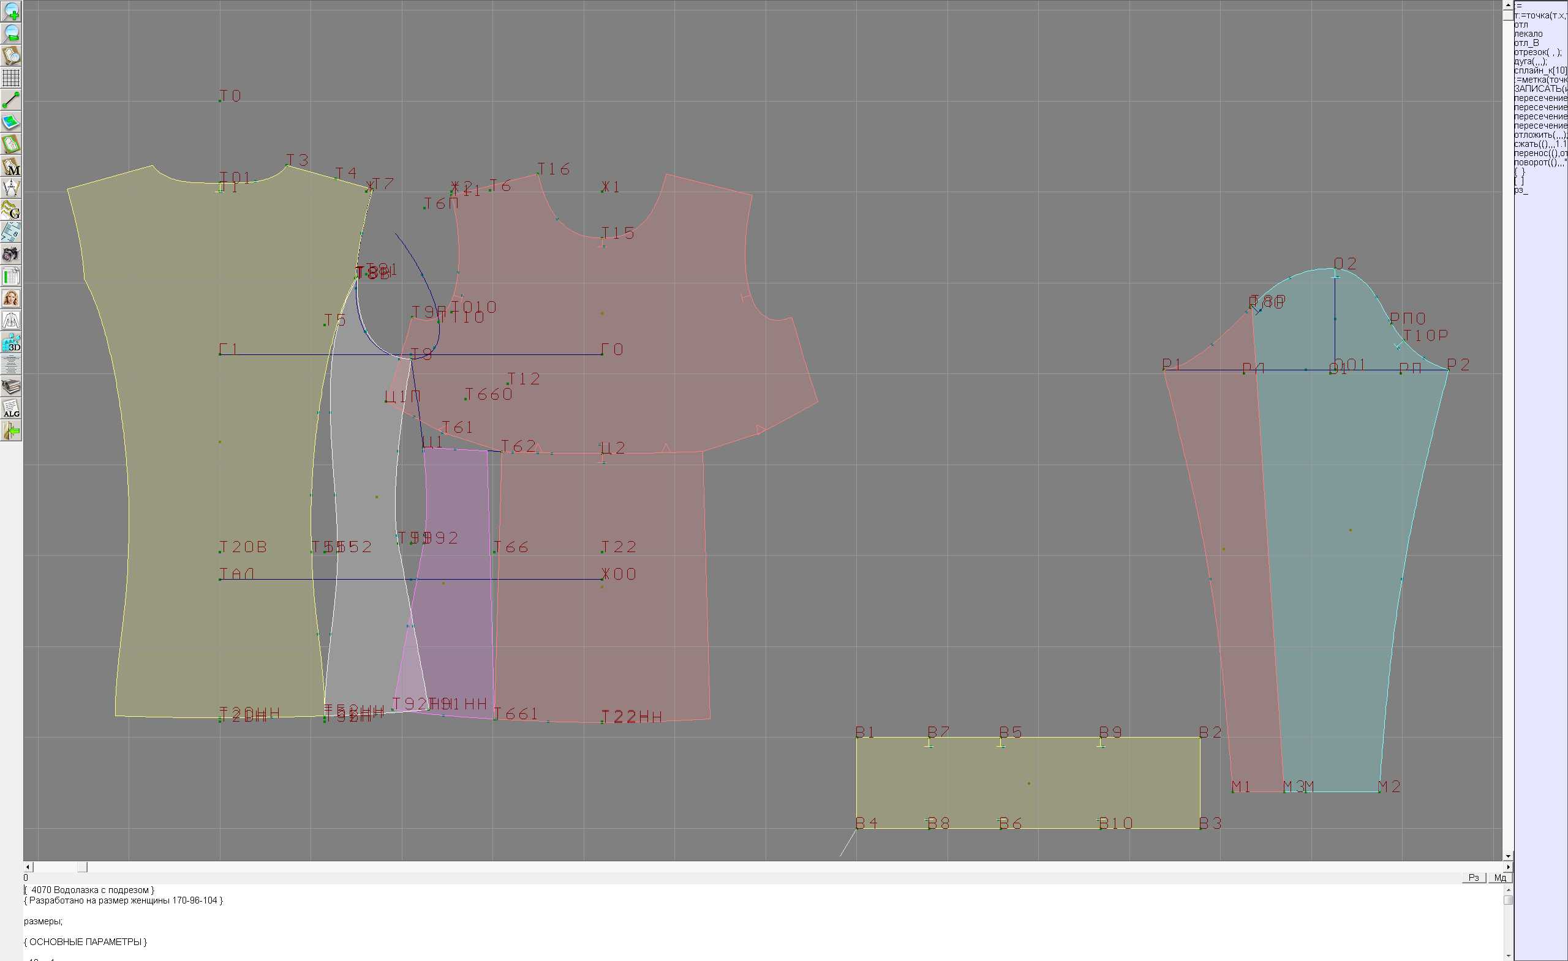Select the line segment drawing tool
The image size is (1568, 961).
(11, 100)
